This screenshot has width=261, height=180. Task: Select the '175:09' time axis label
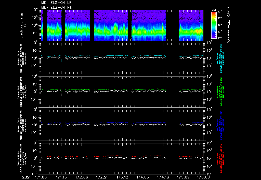click(183, 177)
